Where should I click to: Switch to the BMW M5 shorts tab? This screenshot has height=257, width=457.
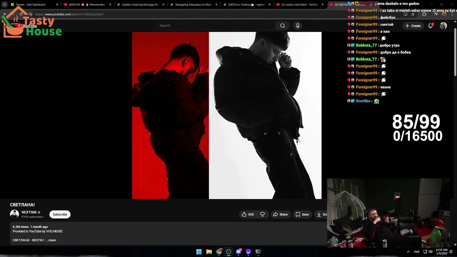[x=87, y=5]
